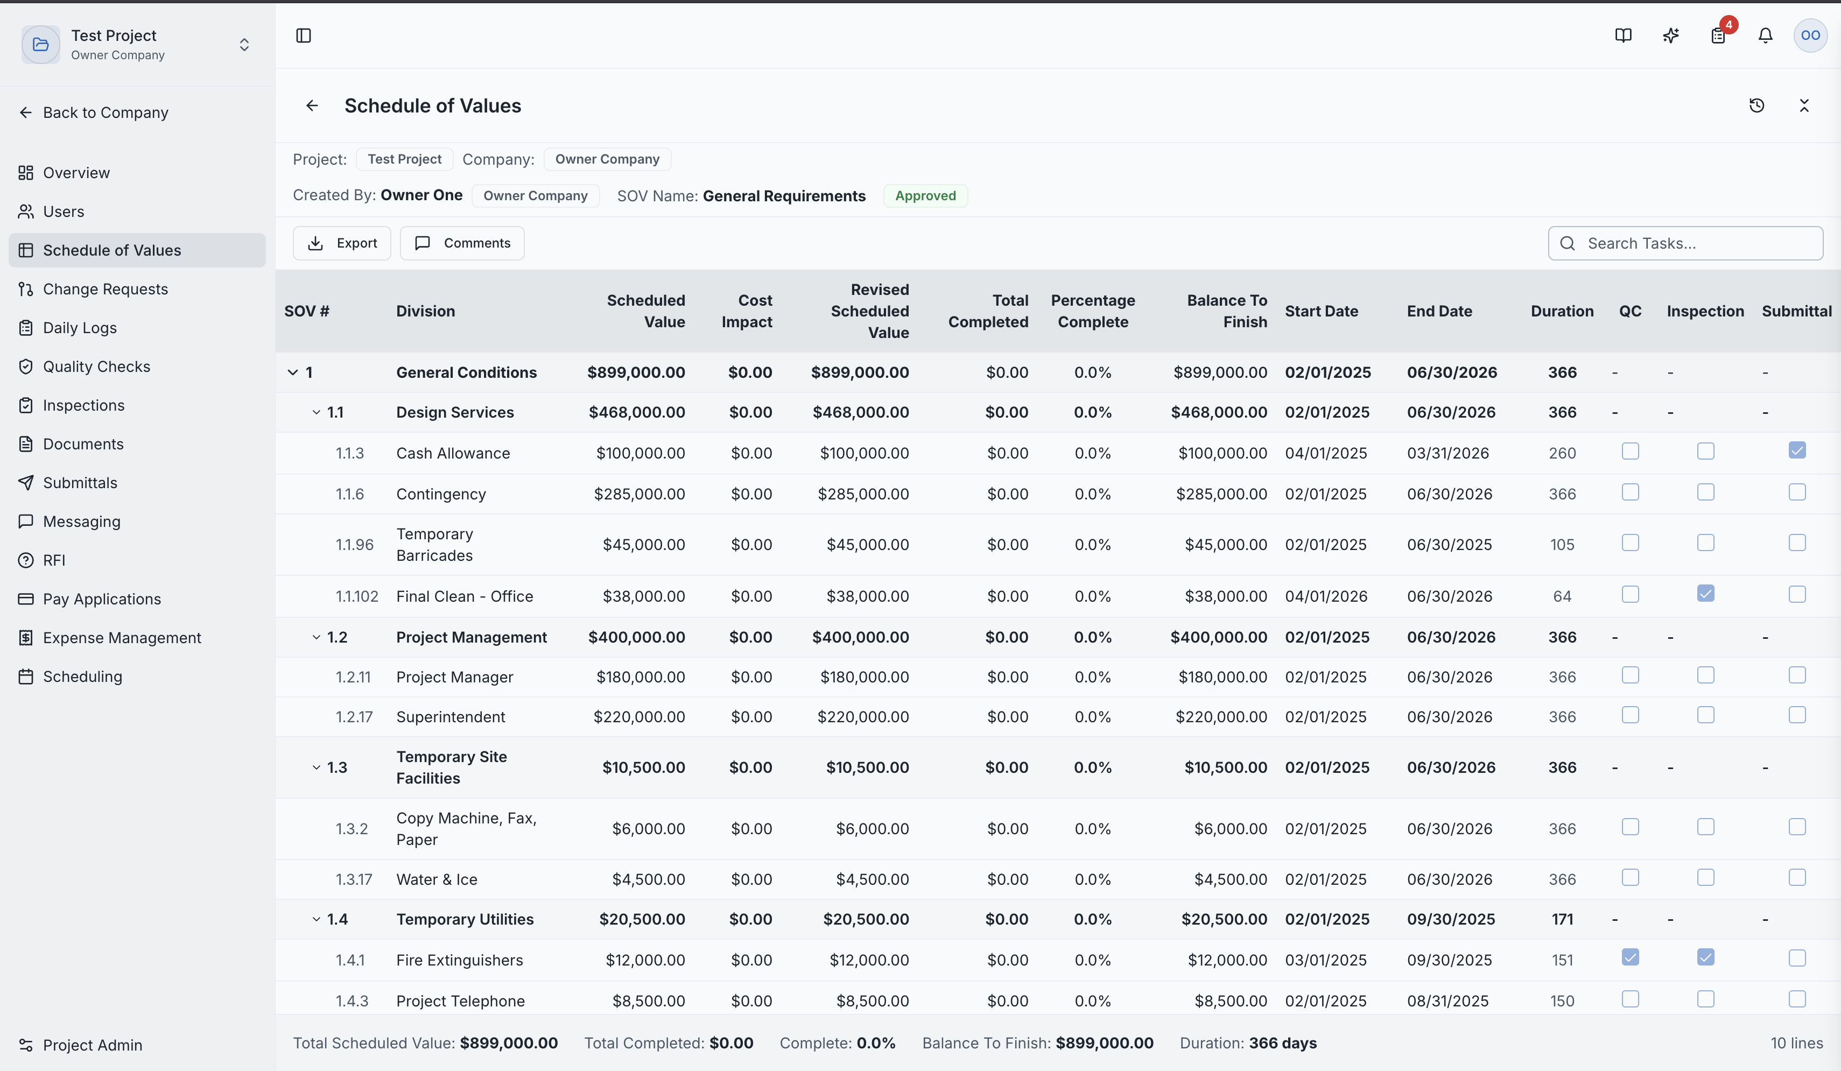Collapse row 1 General Conditions
This screenshot has width=1841, height=1071.
point(292,372)
